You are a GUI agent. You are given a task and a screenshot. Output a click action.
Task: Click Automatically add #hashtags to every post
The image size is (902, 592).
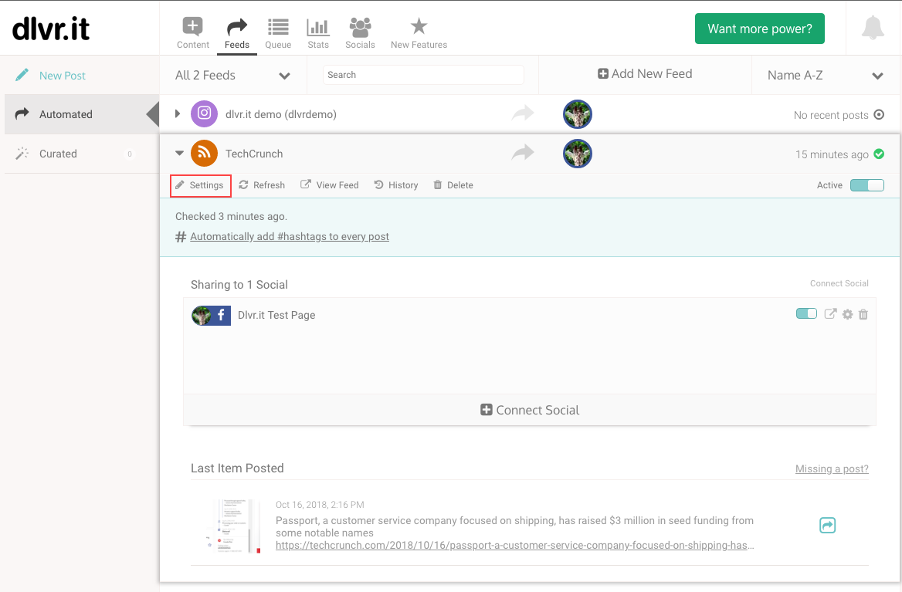pyautogui.click(x=290, y=236)
